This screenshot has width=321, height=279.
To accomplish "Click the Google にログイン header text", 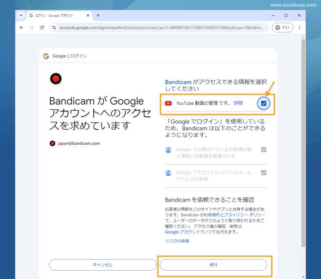I will [69, 56].
